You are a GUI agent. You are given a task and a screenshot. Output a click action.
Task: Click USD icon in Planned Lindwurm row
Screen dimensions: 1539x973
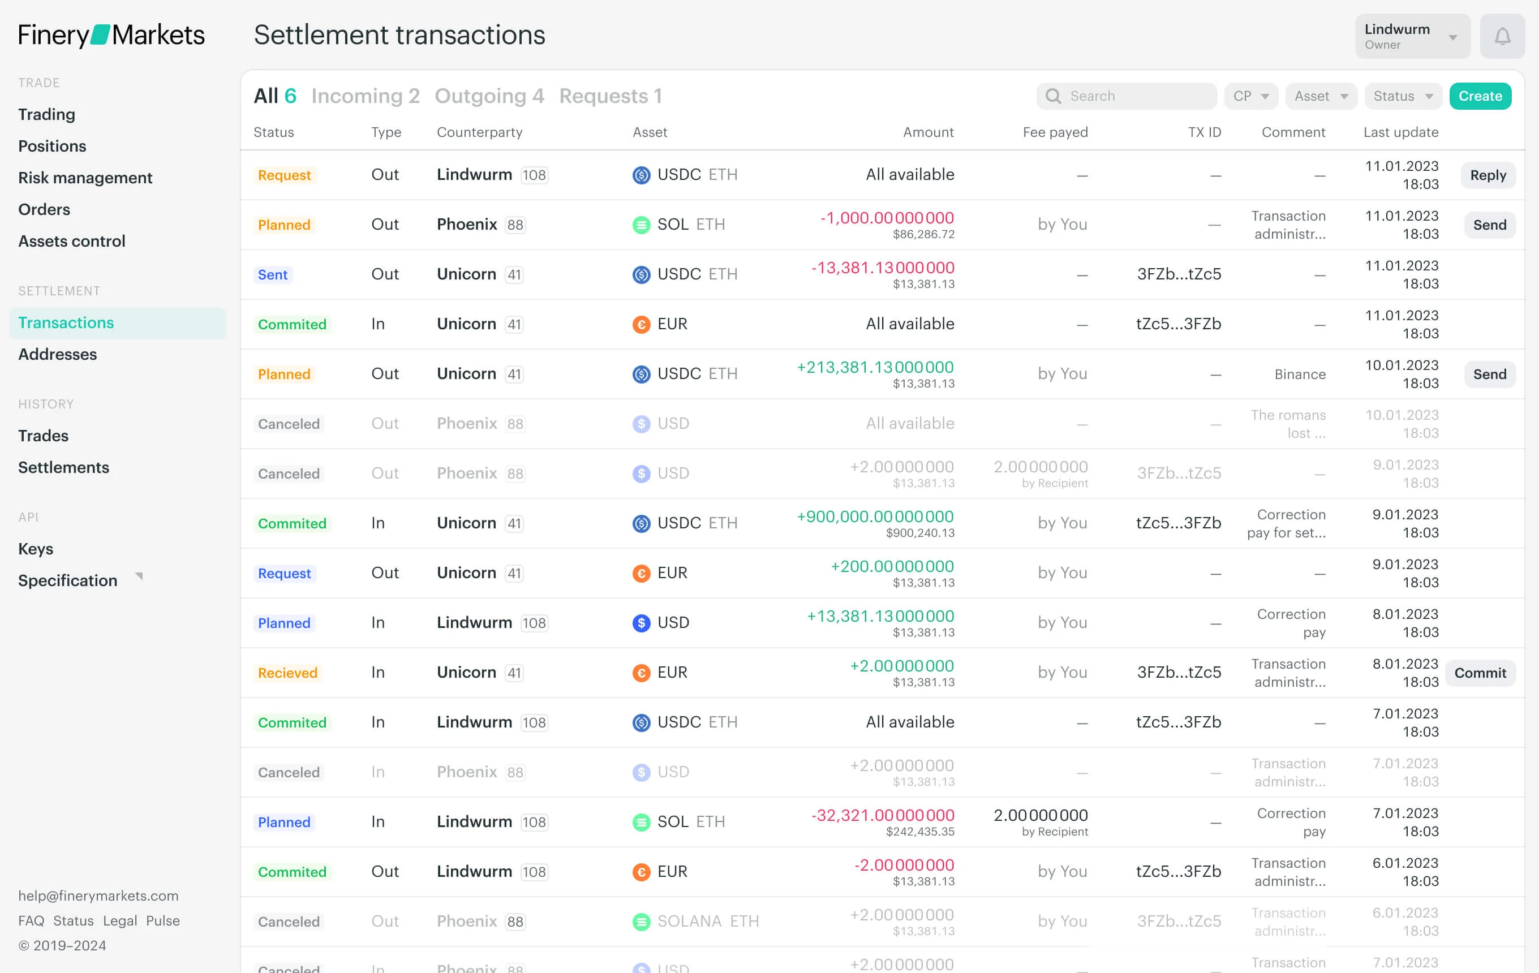641,623
